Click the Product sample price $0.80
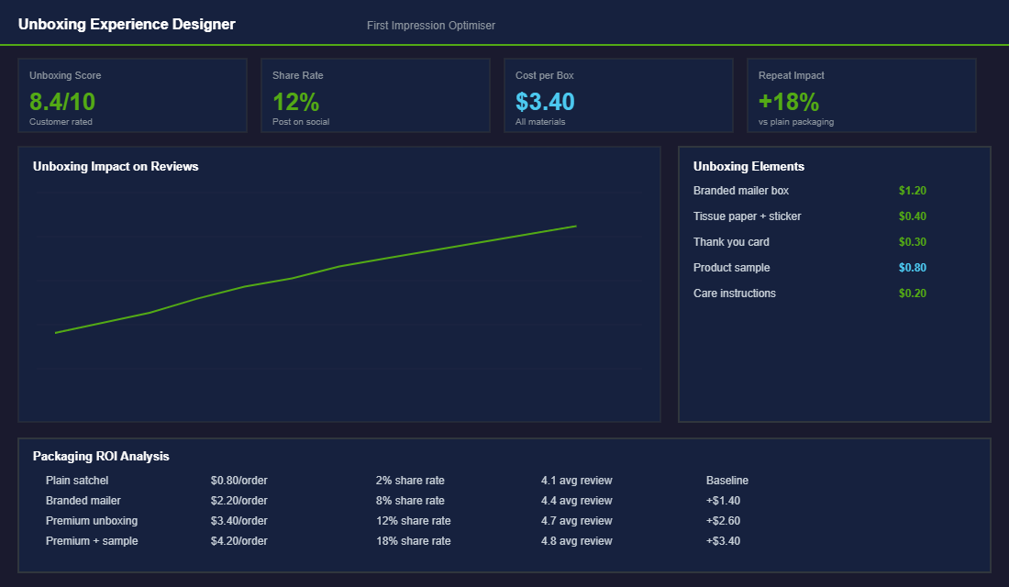This screenshot has width=1009, height=587. pyautogui.click(x=913, y=267)
